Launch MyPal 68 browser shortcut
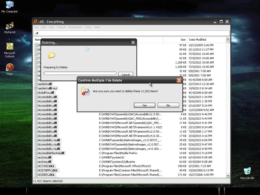The image size is (260, 195). [10, 28]
